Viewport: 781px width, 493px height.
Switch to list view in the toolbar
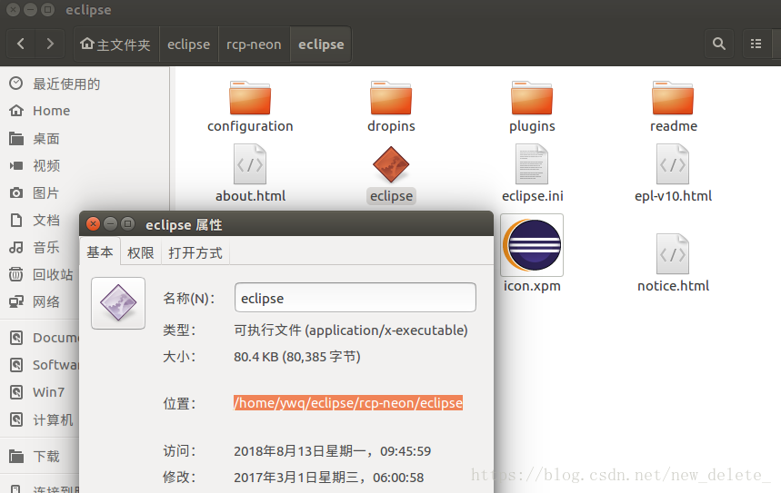pyautogui.click(x=756, y=44)
